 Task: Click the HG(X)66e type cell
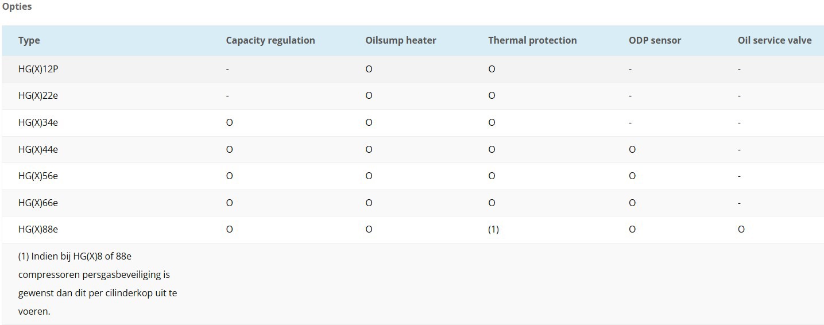[x=38, y=203]
